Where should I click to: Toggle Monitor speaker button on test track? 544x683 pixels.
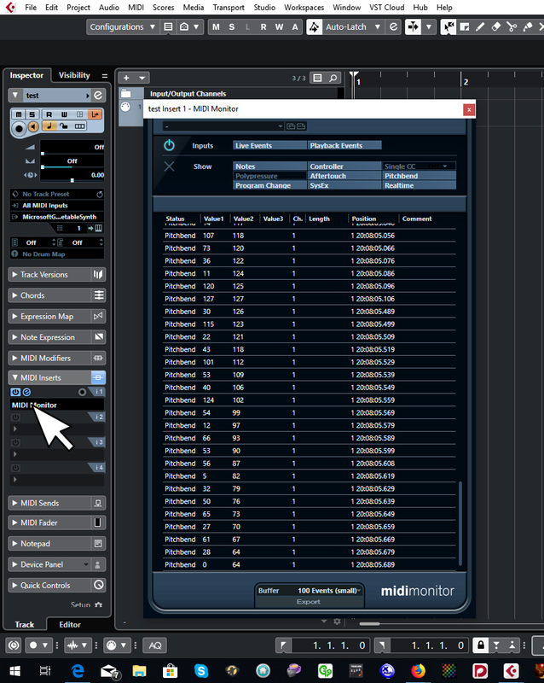[33, 126]
